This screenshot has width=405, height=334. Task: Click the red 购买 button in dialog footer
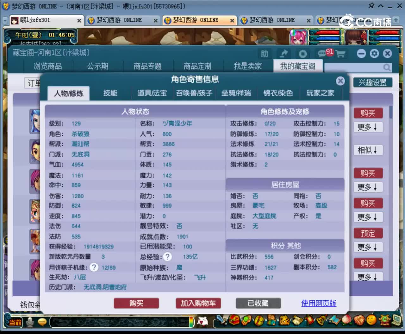point(136,303)
